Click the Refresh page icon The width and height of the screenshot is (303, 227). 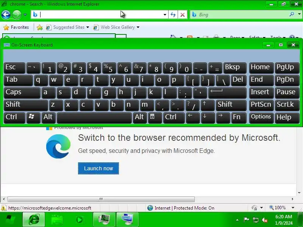pyautogui.click(x=173, y=15)
